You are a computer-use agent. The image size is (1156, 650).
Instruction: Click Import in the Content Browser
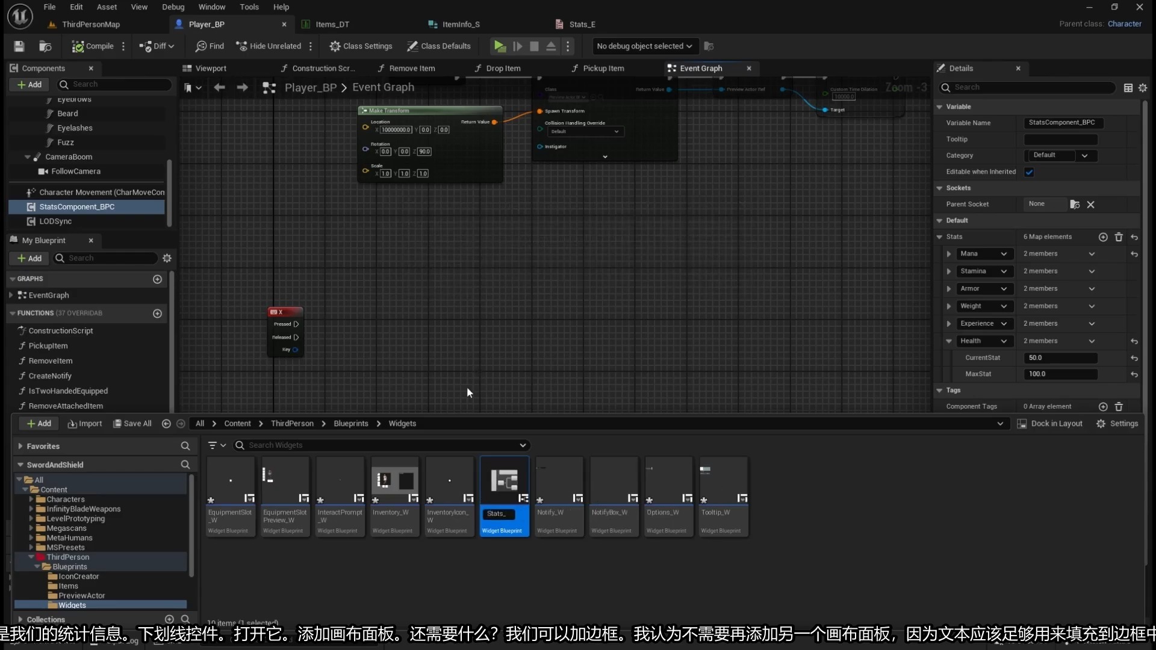point(85,423)
